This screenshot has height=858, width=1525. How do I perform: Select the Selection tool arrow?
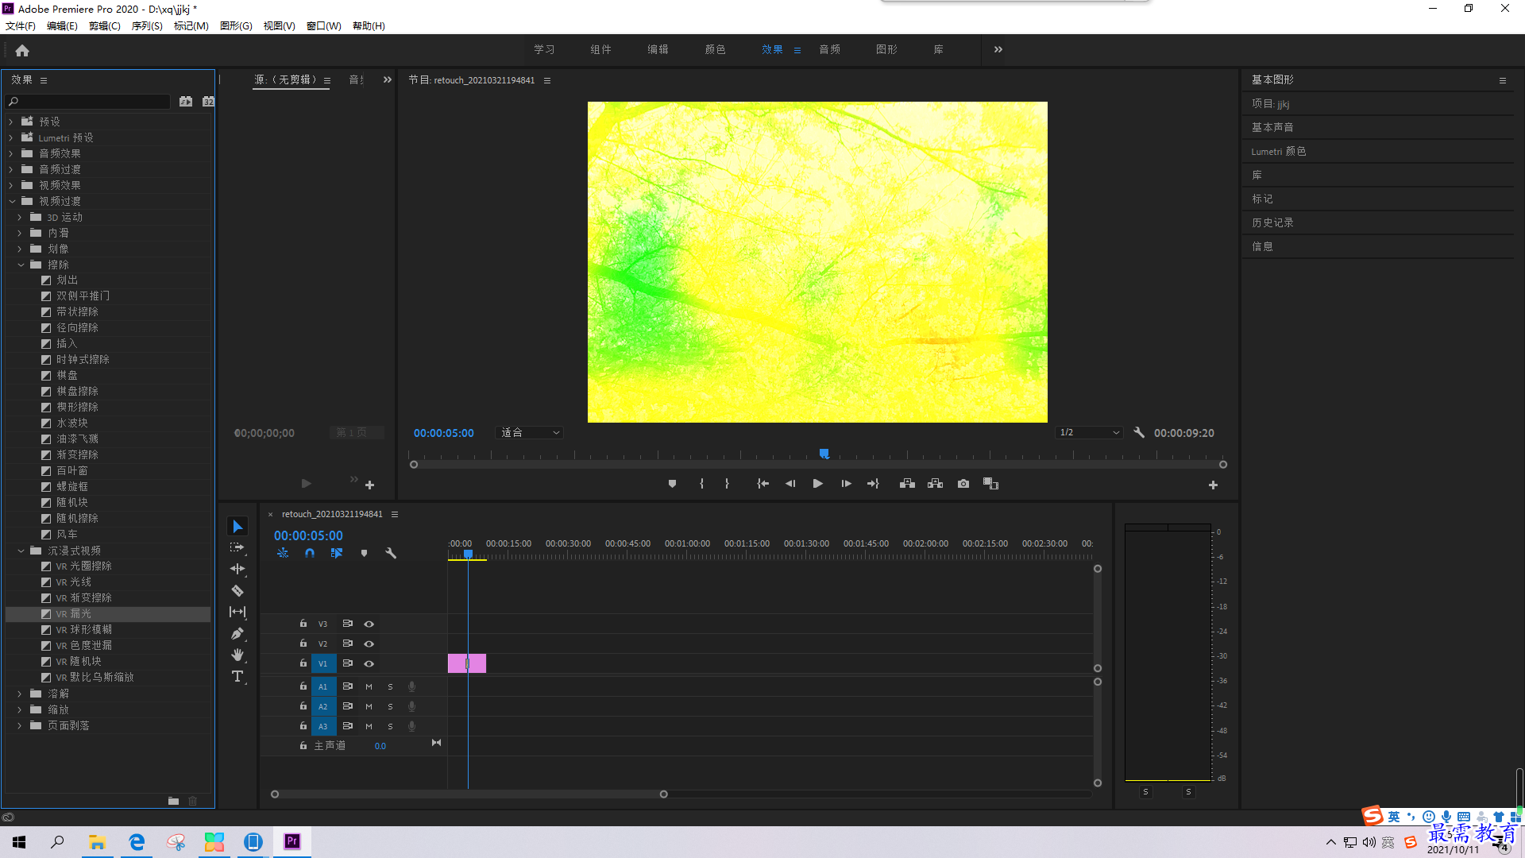tap(237, 527)
